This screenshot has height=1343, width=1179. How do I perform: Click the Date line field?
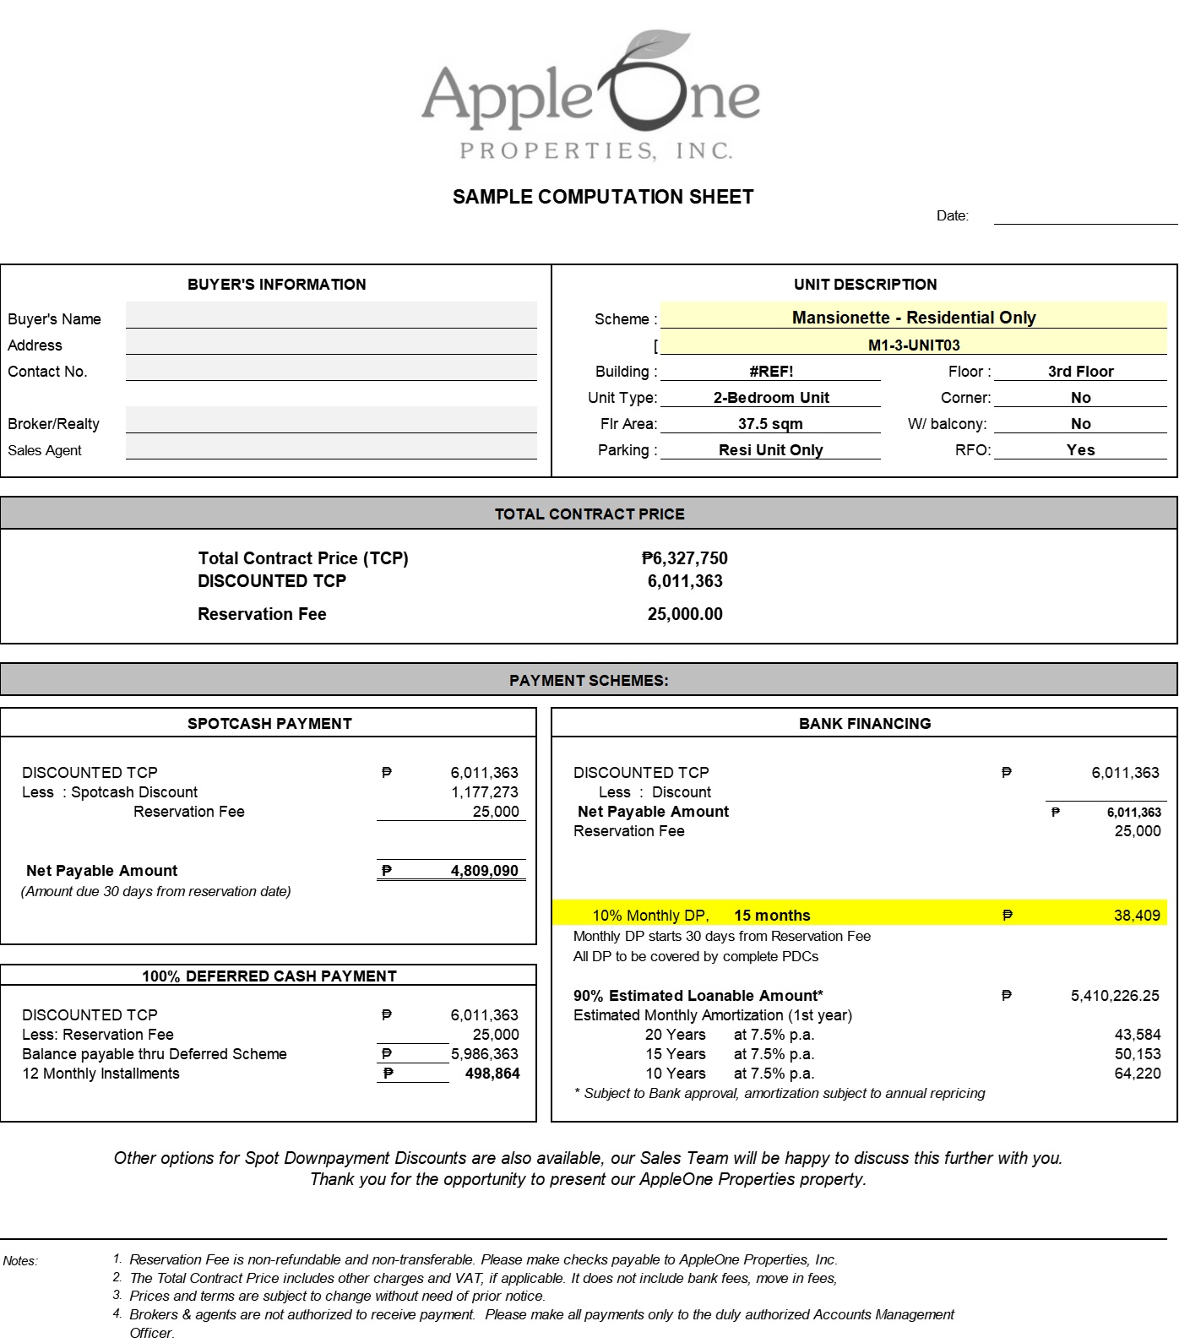coord(1085,216)
